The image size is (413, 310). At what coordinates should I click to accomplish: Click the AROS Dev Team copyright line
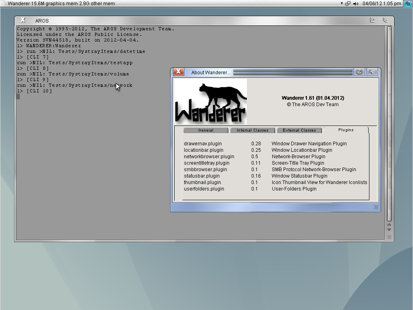click(x=313, y=105)
